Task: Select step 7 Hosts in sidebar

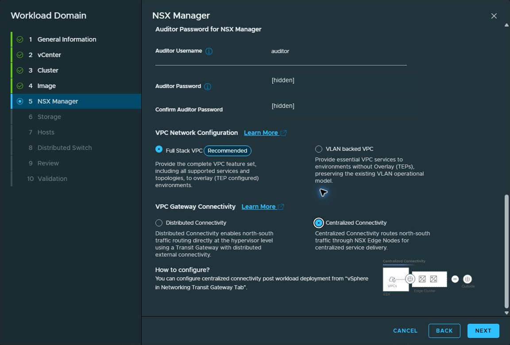Action: coord(76,132)
